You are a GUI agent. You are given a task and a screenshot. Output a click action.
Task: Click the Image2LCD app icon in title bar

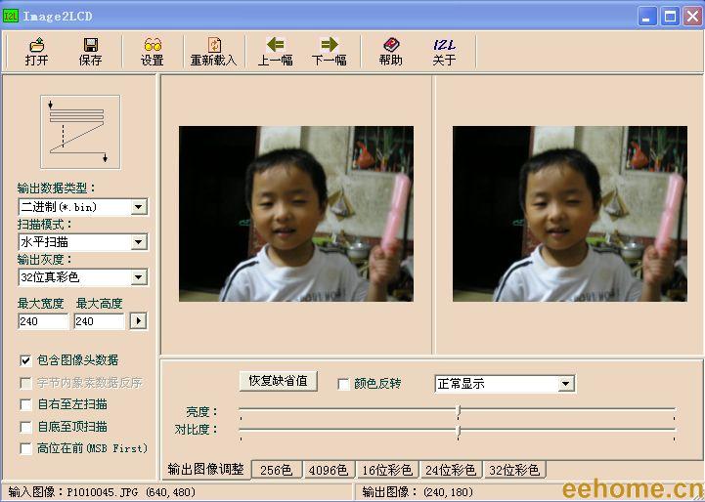tap(10, 17)
